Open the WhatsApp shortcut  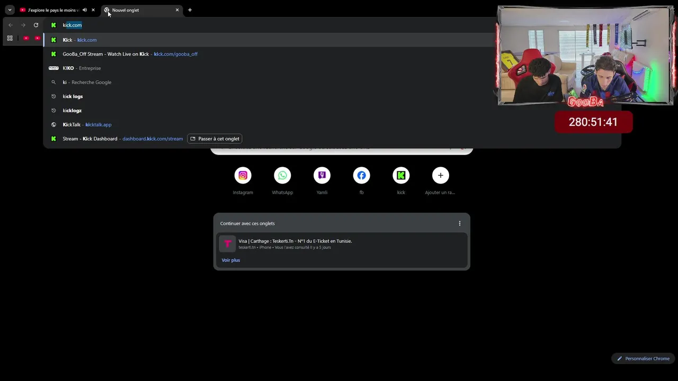[282, 180]
